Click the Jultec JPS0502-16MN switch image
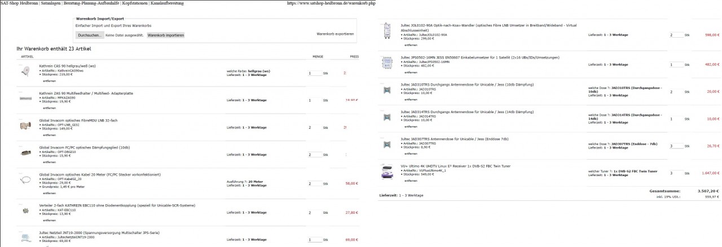Screen dimensions: 722x247 [x=386, y=61]
